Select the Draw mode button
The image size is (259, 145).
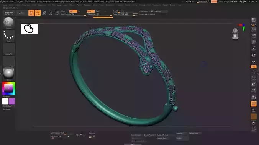pyautogui.click(x=38, y=13)
